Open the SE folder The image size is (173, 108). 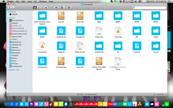coord(118,46)
